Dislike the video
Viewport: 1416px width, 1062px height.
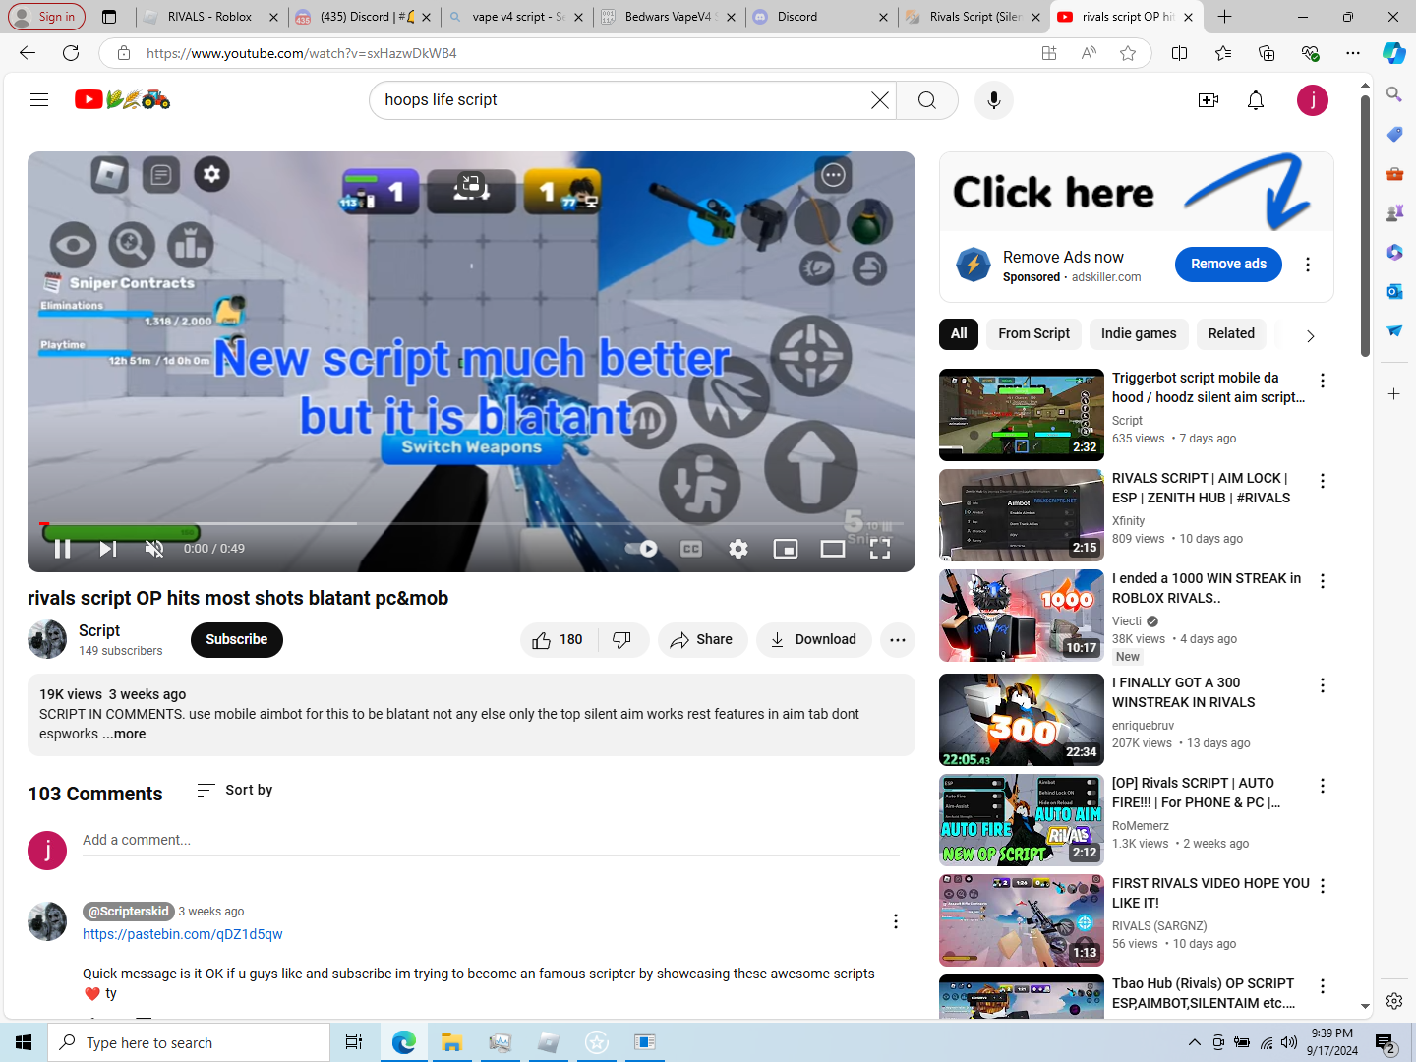621,640
